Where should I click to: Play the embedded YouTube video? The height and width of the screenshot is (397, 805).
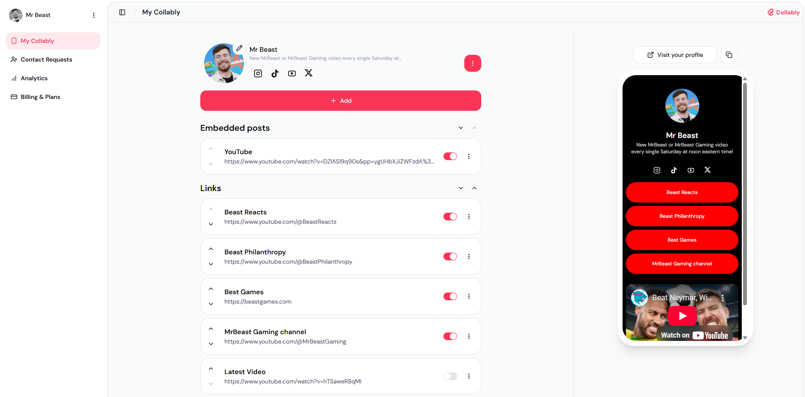click(682, 316)
